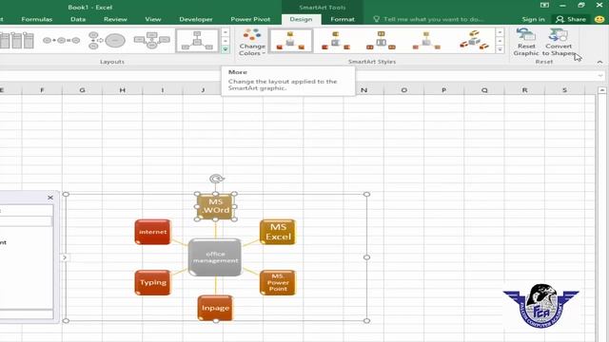Open the Design tab
The image size is (609, 342).
coord(301,19)
